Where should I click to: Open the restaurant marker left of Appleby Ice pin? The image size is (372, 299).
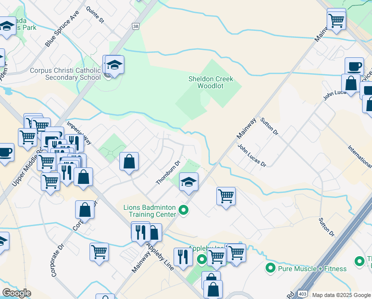coord(183,258)
